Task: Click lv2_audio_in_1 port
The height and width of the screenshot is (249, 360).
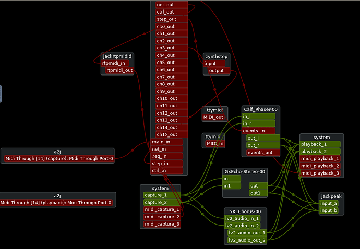Action: 242,218
